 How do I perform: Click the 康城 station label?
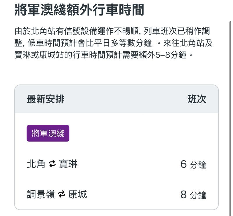click(x=77, y=194)
